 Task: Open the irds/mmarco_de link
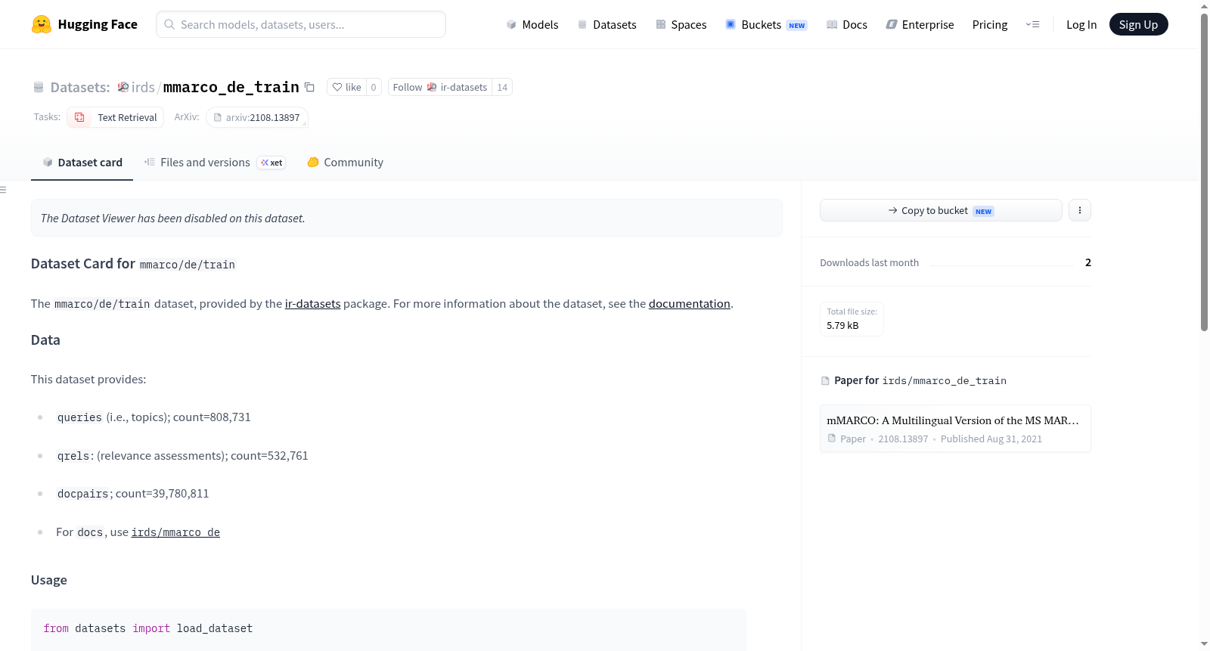click(x=175, y=532)
